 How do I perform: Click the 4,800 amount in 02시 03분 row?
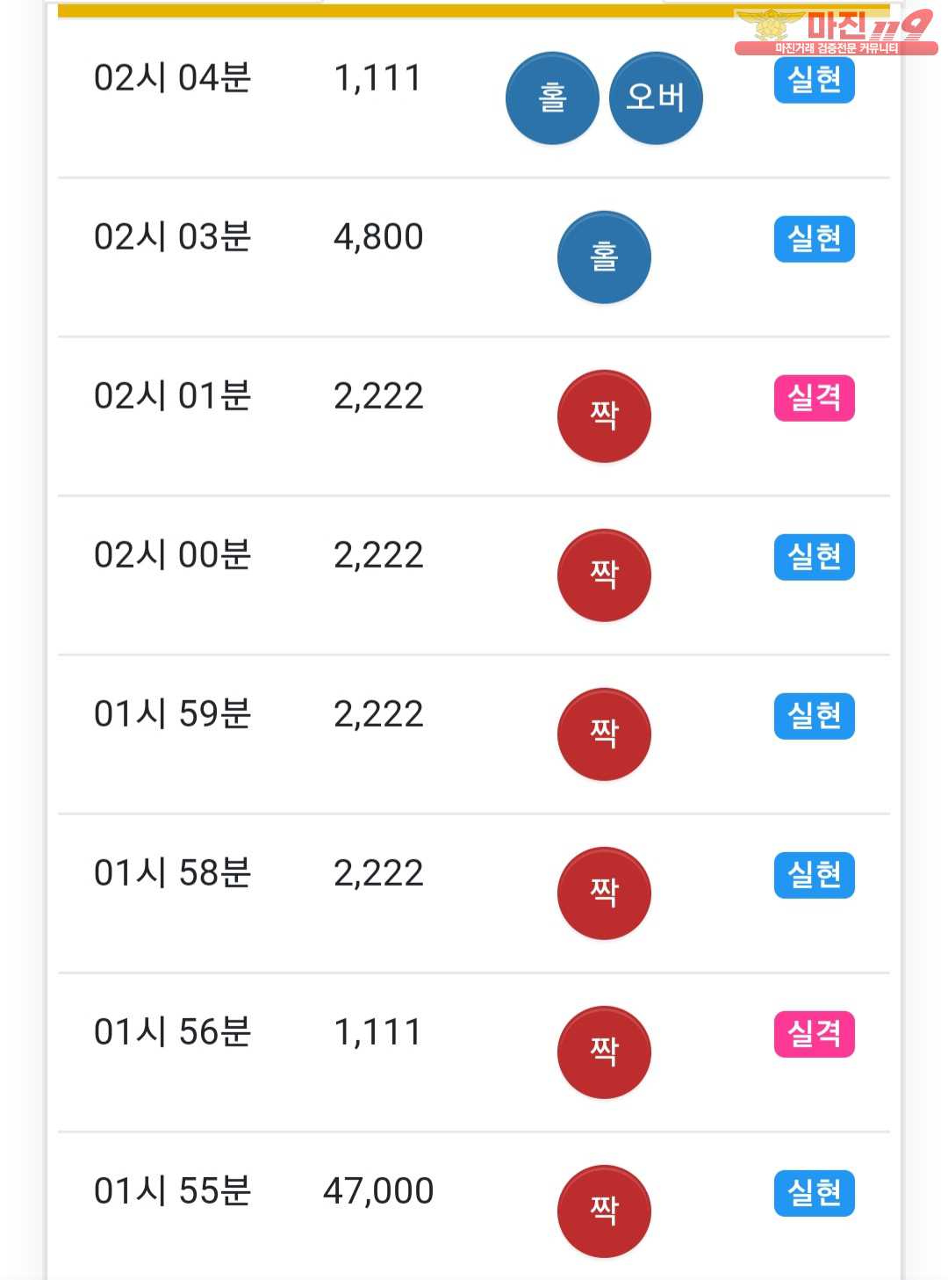click(x=378, y=237)
